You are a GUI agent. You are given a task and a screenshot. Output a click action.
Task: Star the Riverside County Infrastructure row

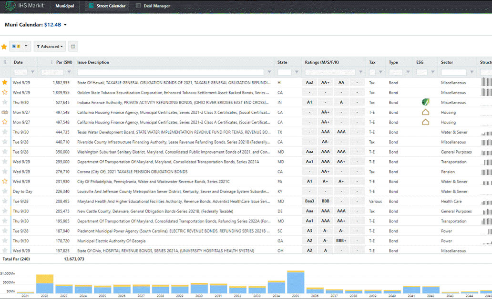(5, 142)
